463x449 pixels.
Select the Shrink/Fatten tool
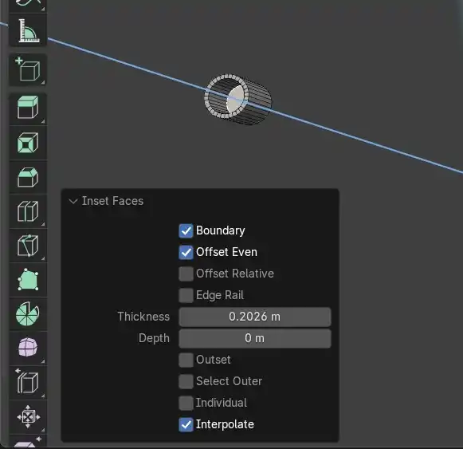(28, 417)
